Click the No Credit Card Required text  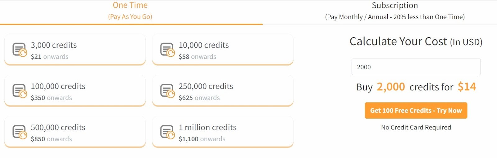[x=416, y=128]
